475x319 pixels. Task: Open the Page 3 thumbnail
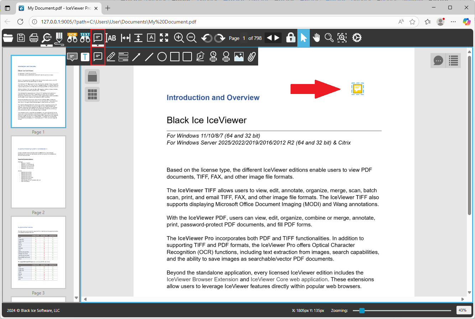(38, 253)
